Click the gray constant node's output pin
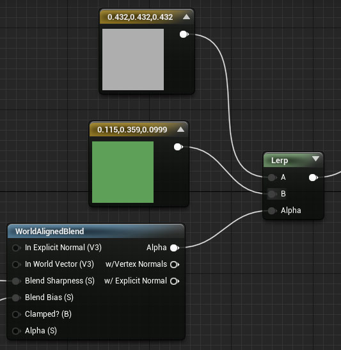 (x=184, y=35)
